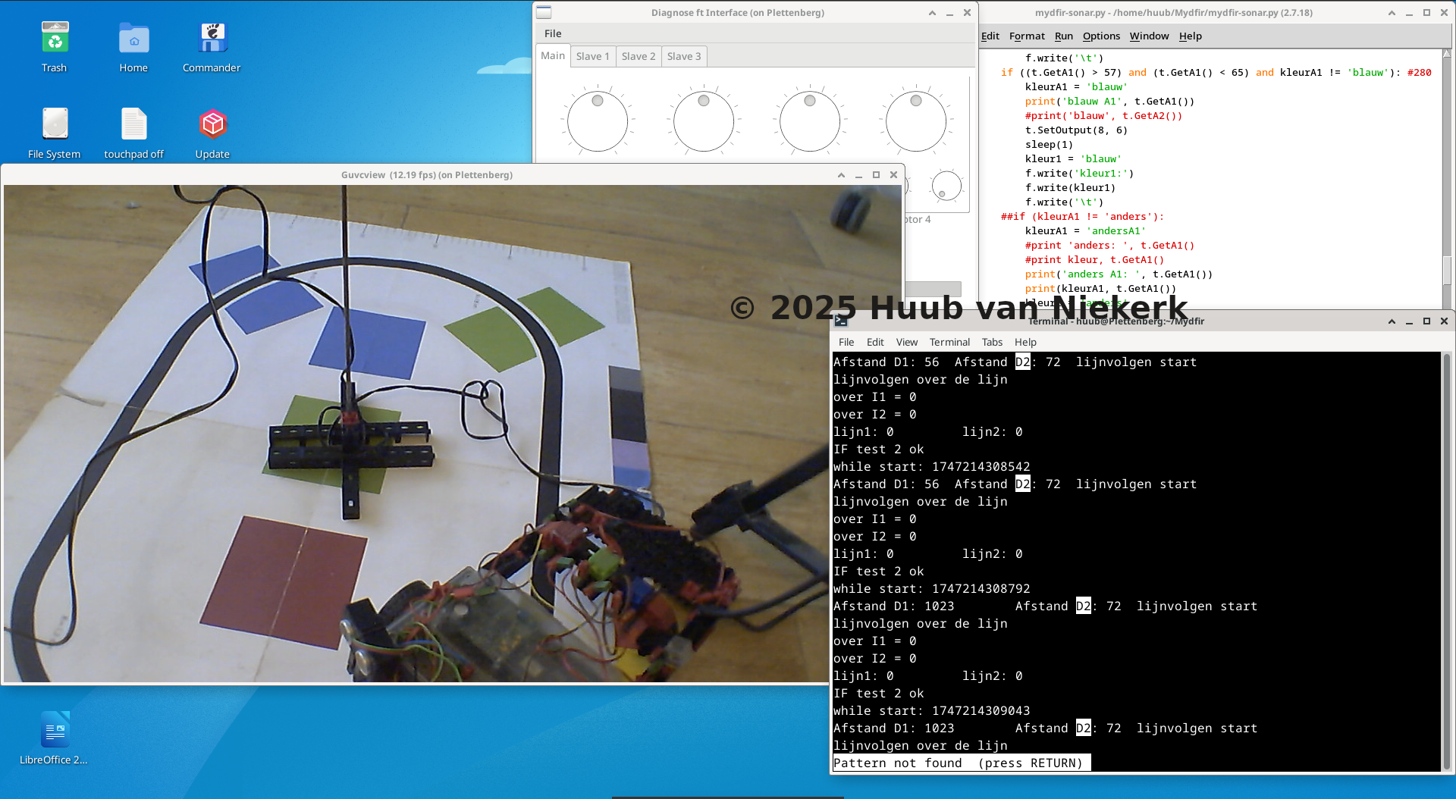The image size is (1456, 799).
Task: Click the Terminal vertical scrollbar
Action: [1446, 561]
